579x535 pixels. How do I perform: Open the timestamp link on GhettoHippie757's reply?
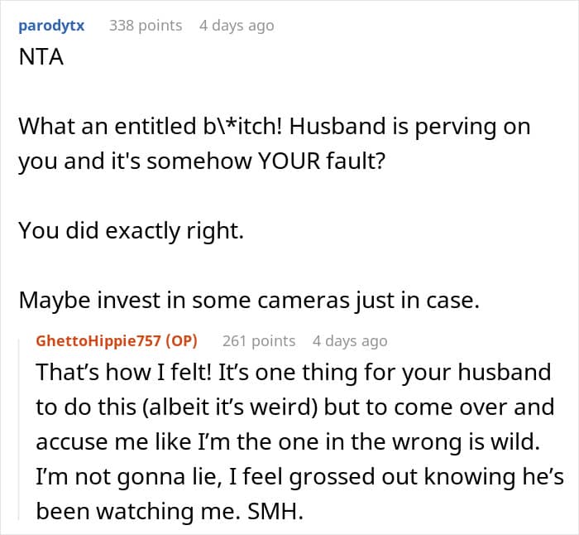[350, 340]
